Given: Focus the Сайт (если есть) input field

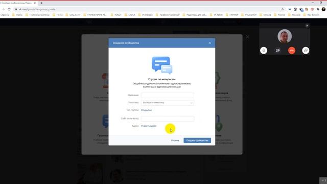Looking at the screenshot, I should click(167, 119).
